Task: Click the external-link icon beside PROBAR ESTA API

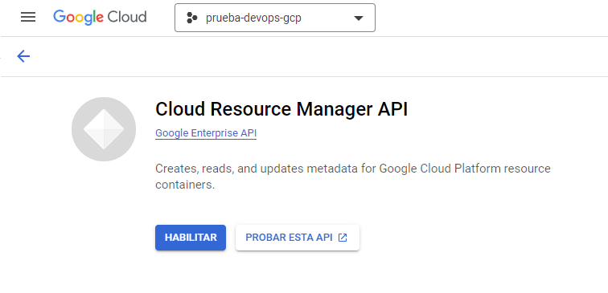Action: tap(343, 238)
